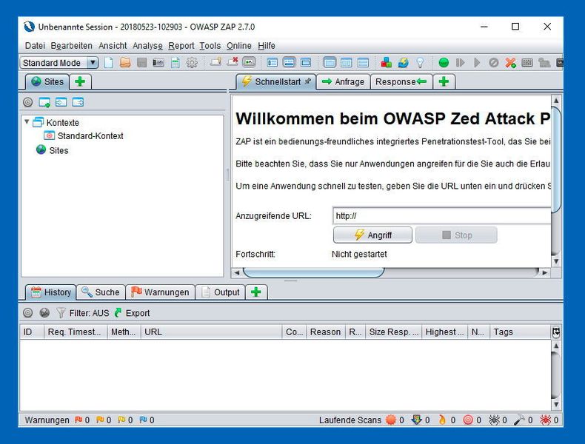
Task: Select Kontexte in the tree
Action: 63,123
